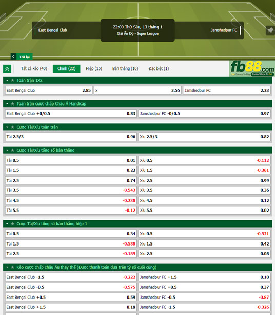Image resolution: width=275 pixels, height=315 pixels.
Task: Pick Jamshedpur FC -0/0.5 handicap at 0.97
Action: pos(205,114)
